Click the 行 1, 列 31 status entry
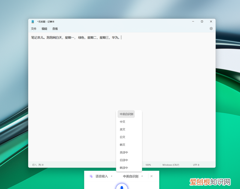Viewport: 240px width, 189px height. coord(38,165)
